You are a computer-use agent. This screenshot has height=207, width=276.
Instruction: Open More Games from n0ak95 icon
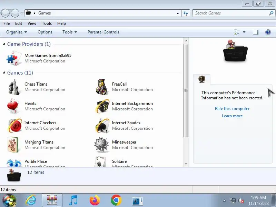coord(14,58)
